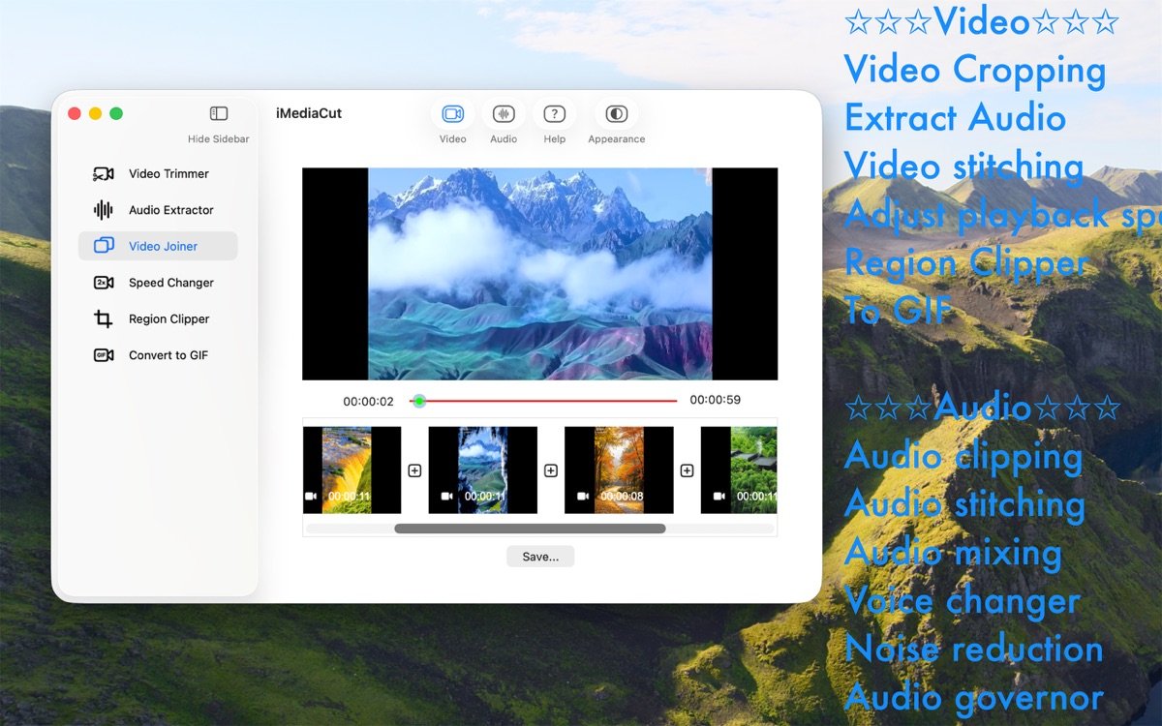The height and width of the screenshot is (726, 1162).
Task: Select the Video toolbar icon
Action: click(452, 114)
